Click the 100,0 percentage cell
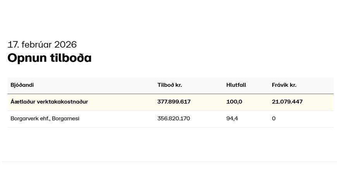337x180 pixels. [x=234, y=102]
